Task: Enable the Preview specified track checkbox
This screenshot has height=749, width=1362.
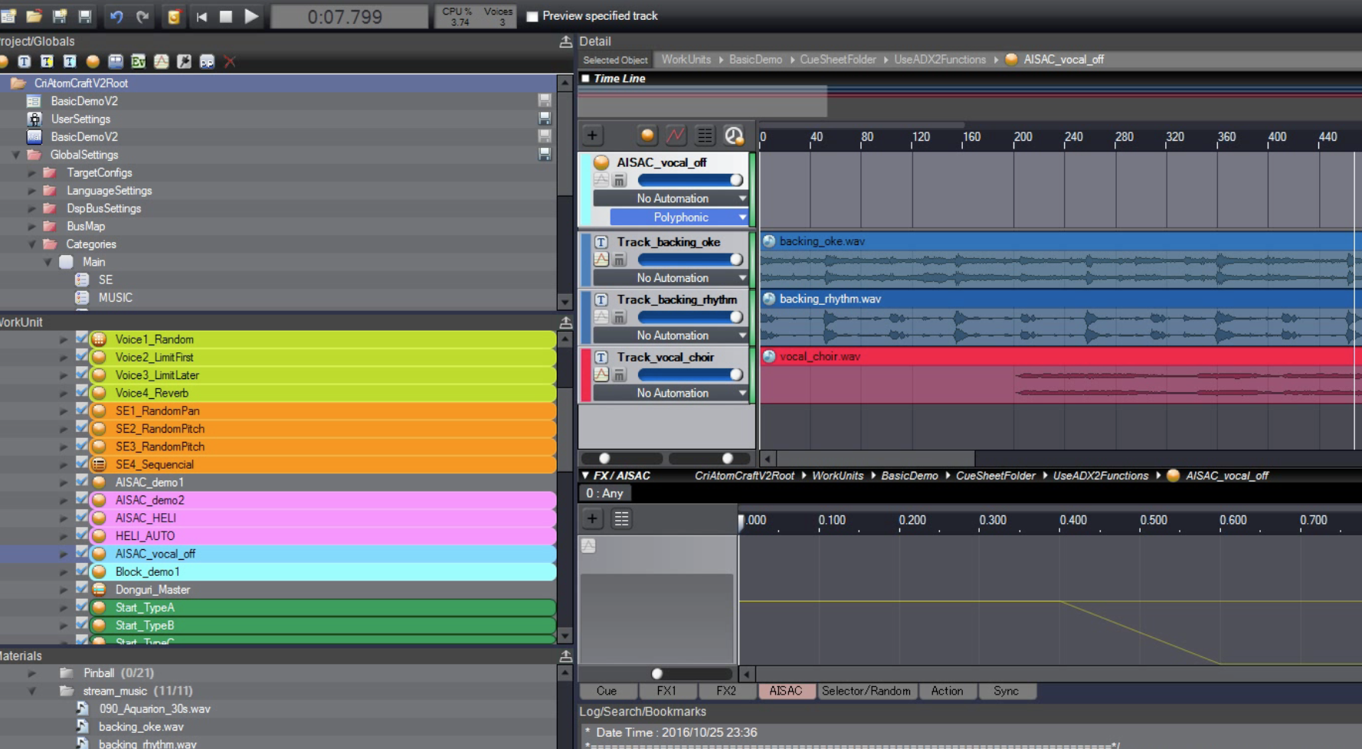Action: pyautogui.click(x=532, y=16)
